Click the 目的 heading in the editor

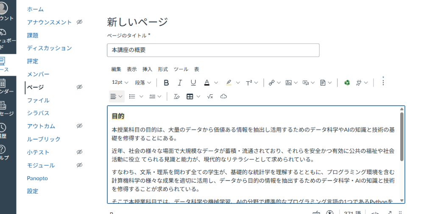click(x=118, y=116)
